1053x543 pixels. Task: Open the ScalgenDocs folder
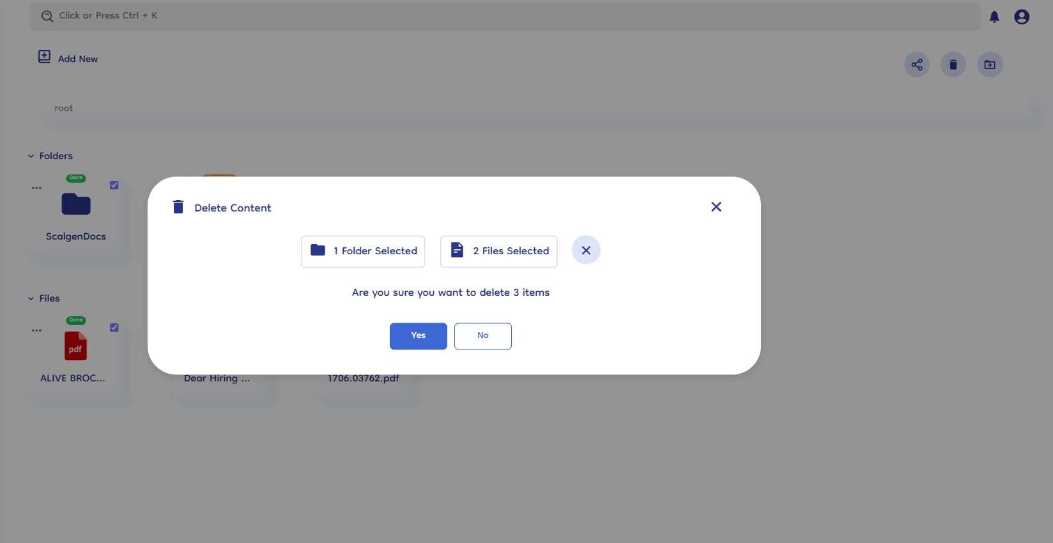[76, 204]
